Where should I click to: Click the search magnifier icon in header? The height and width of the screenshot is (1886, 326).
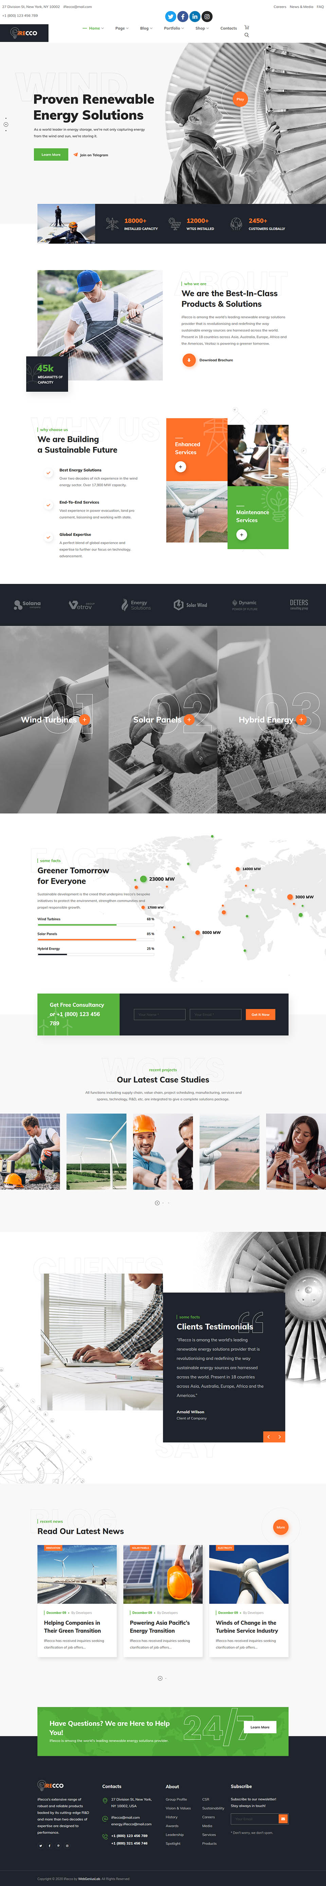[x=246, y=35]
